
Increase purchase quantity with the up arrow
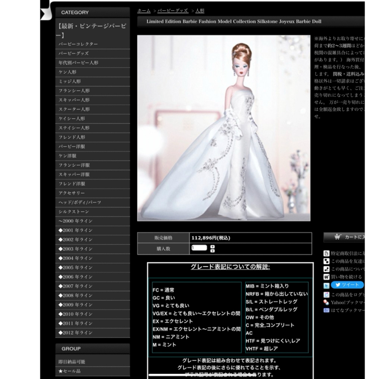coord(212,247)
